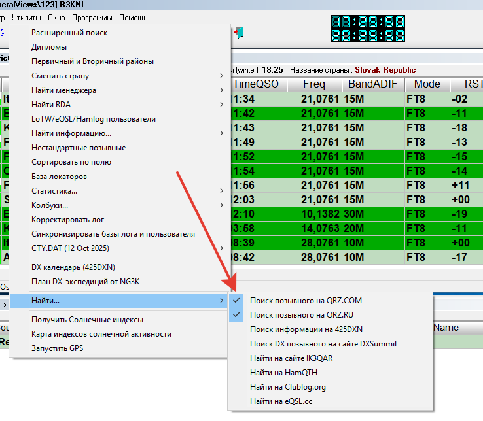Viewport: 483px width, 421px height.
Task: Choose Найти на HamQTH
Action: (x=331, y=373)
